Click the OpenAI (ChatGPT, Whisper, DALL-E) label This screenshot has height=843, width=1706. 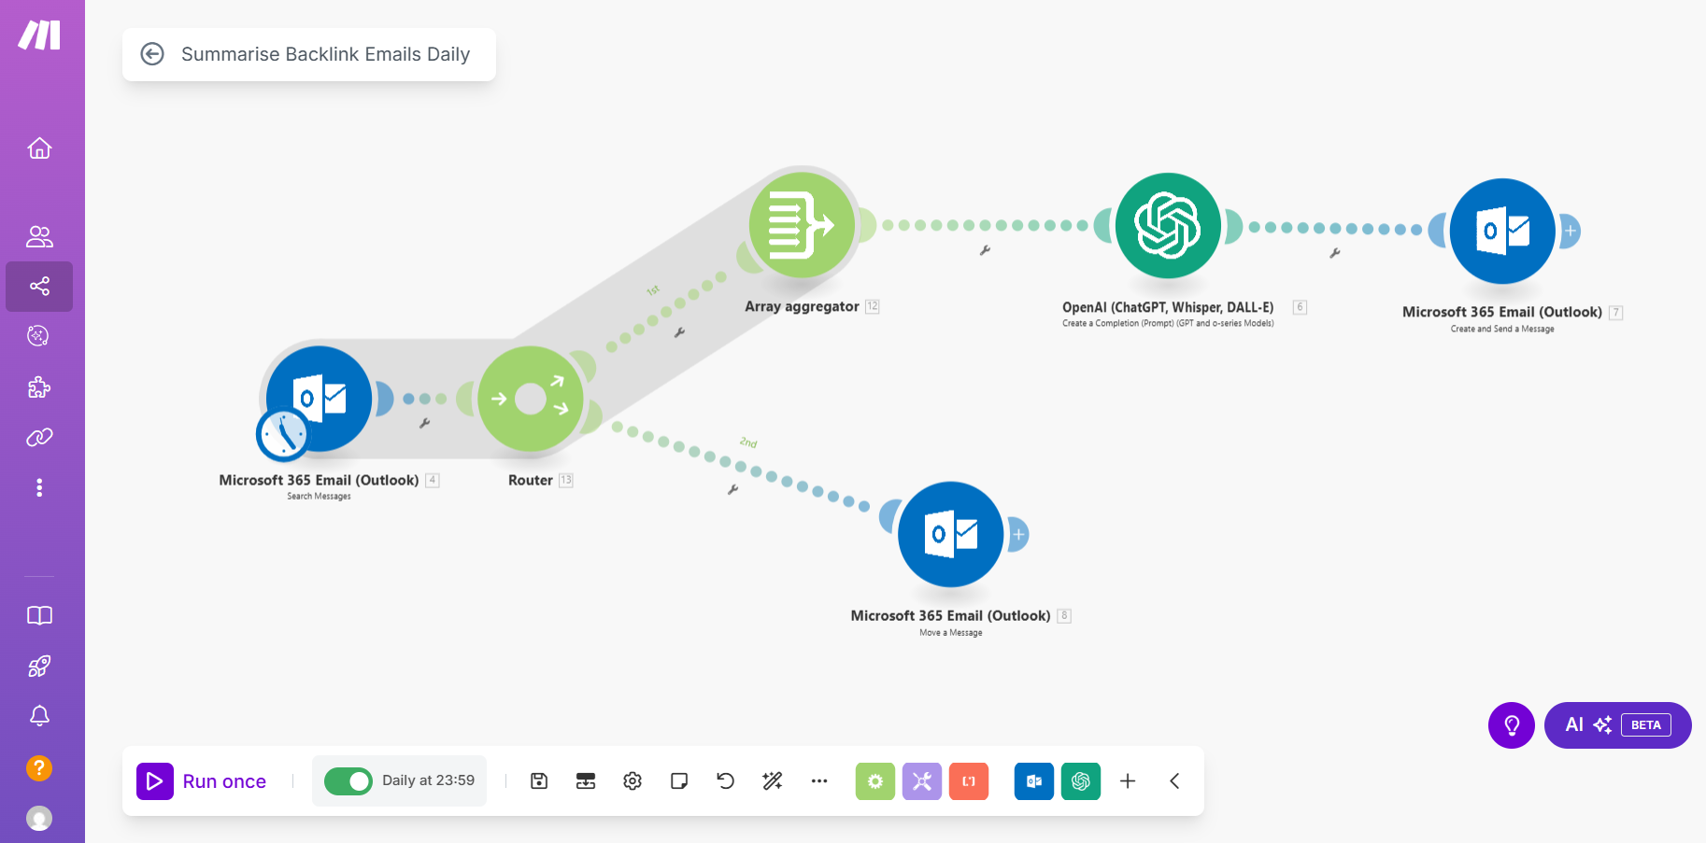tap(1168, 307)
